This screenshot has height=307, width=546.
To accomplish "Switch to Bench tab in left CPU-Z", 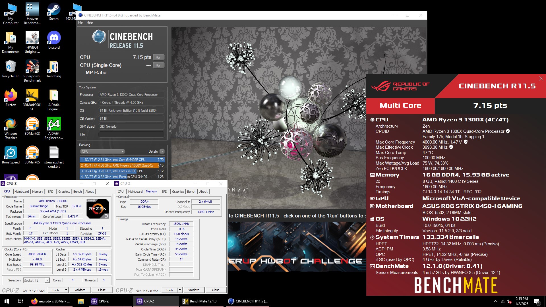I will [77, 192].
